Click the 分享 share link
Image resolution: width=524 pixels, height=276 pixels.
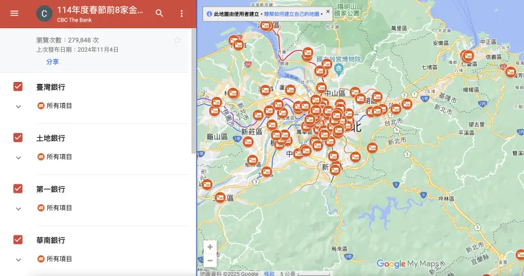(52, 62)
